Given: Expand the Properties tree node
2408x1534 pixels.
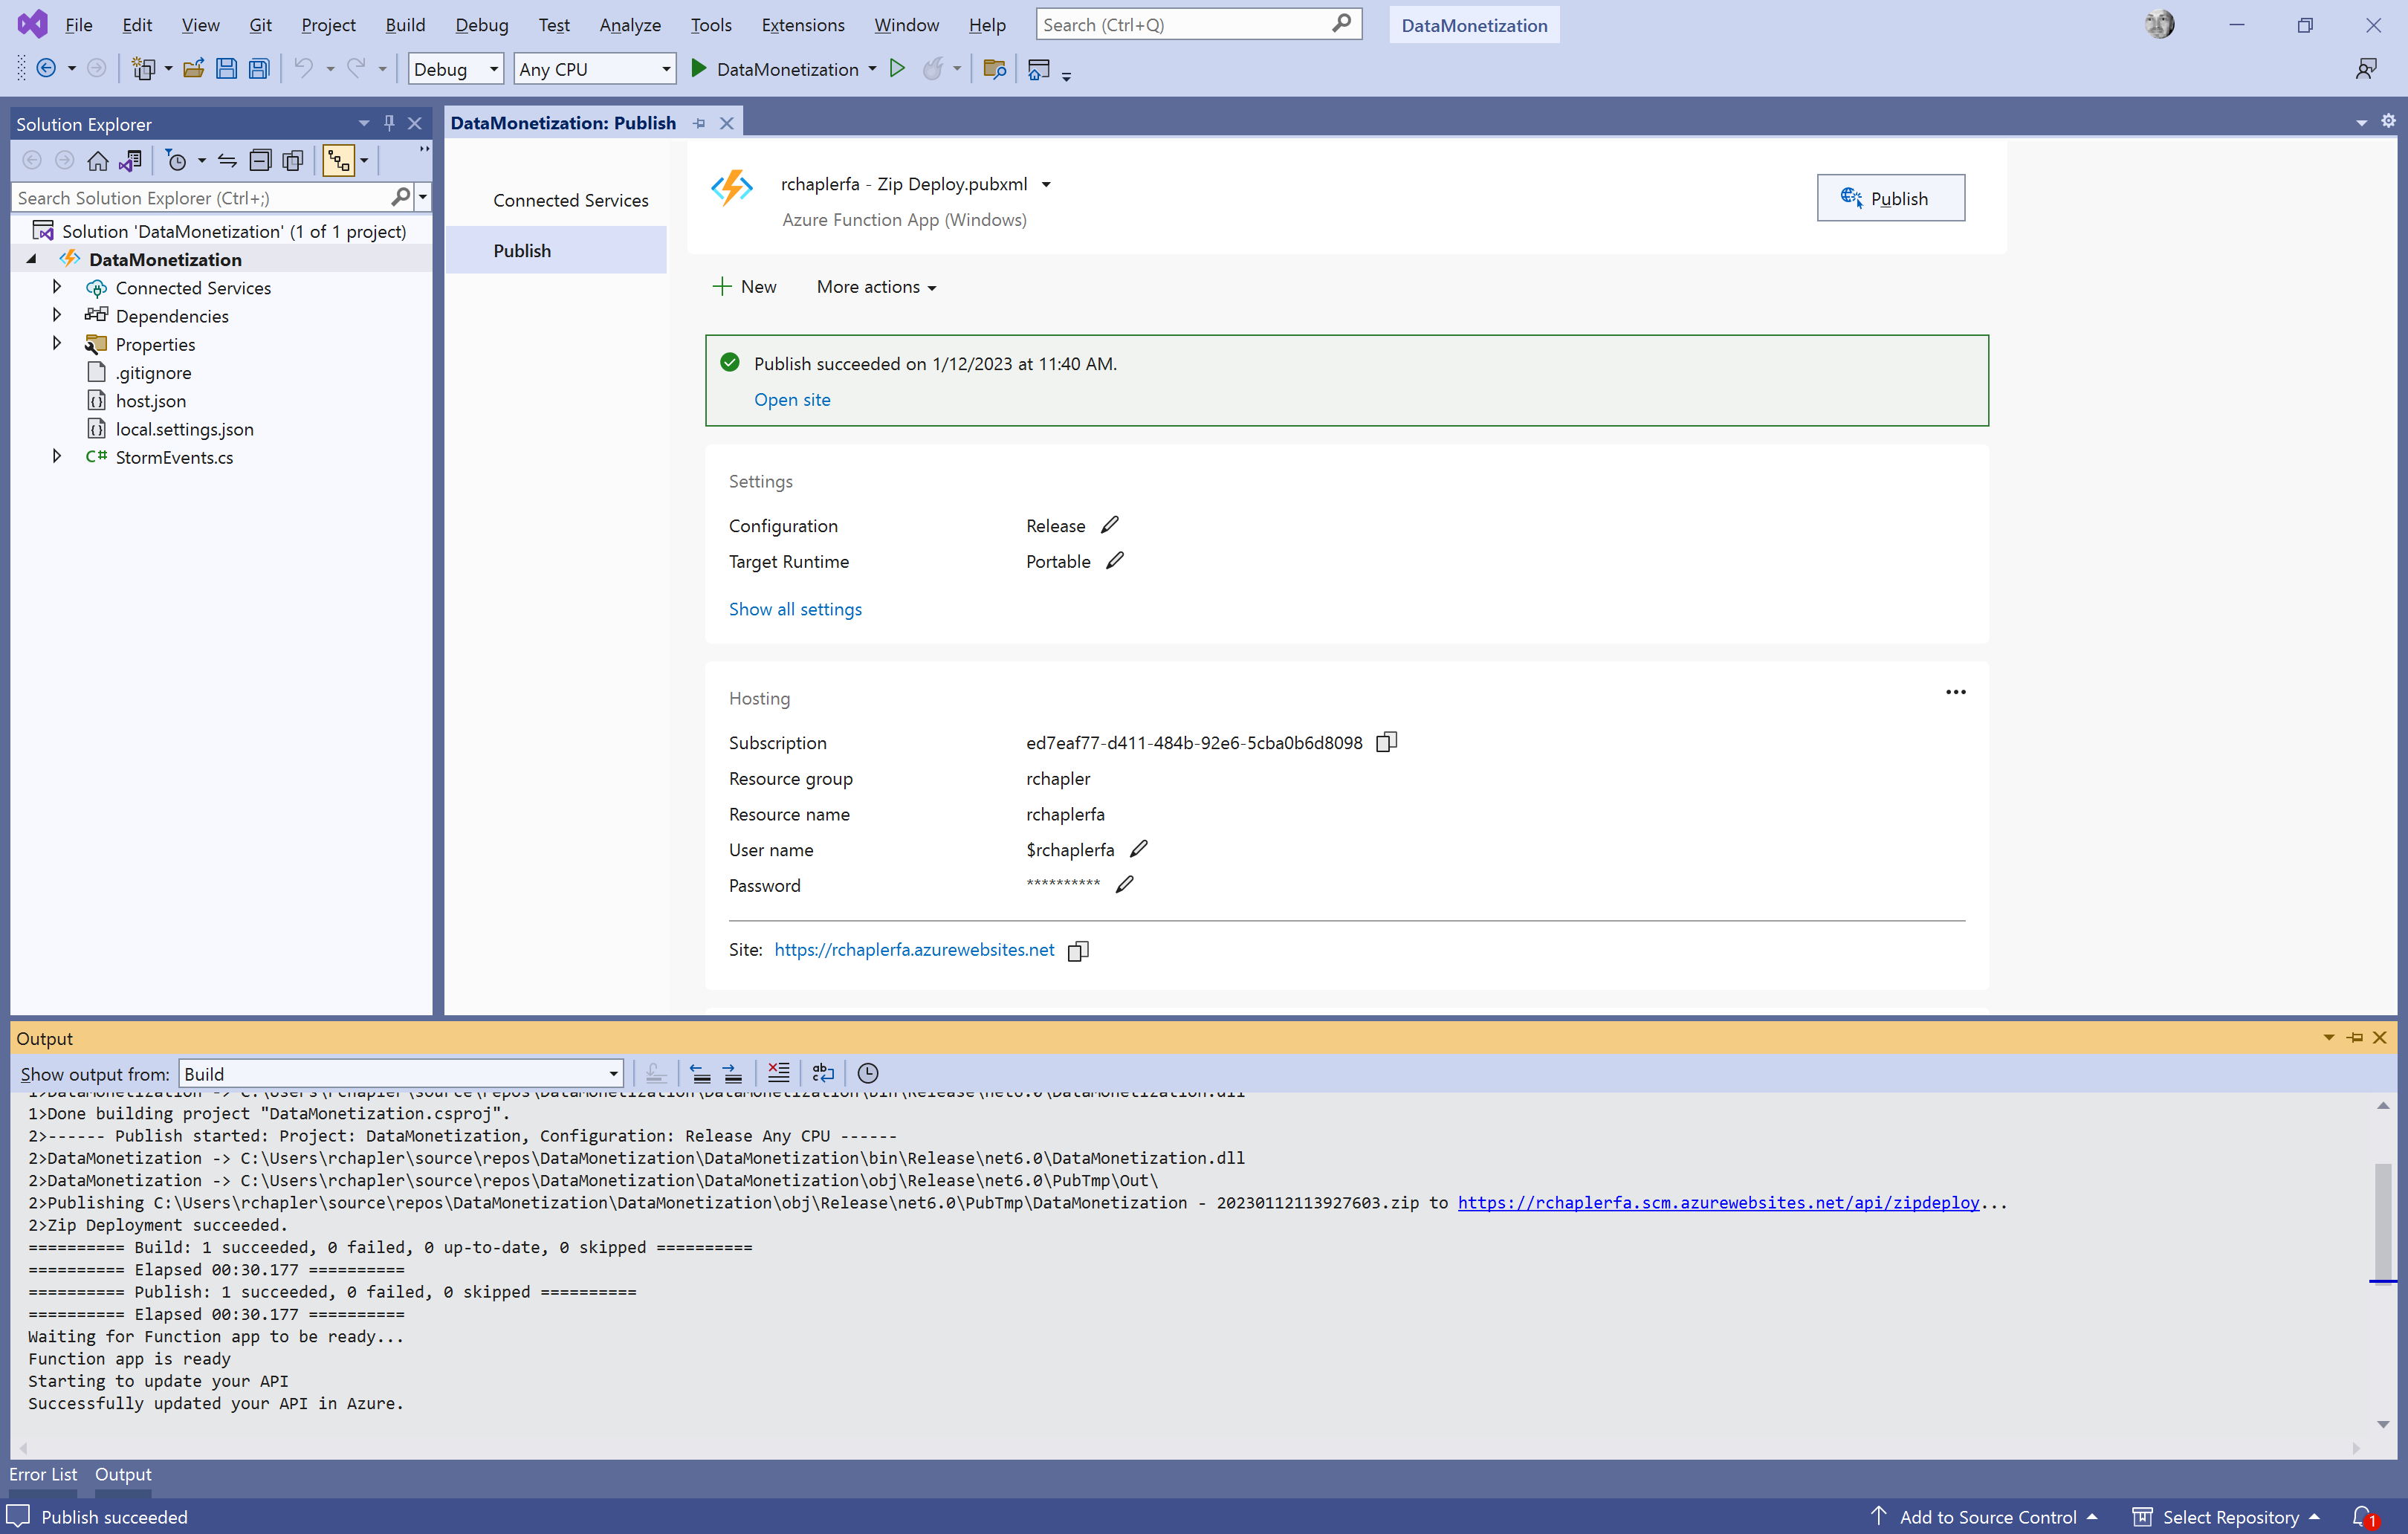Looking at the screenshot, I should click(x=57, y=343).
